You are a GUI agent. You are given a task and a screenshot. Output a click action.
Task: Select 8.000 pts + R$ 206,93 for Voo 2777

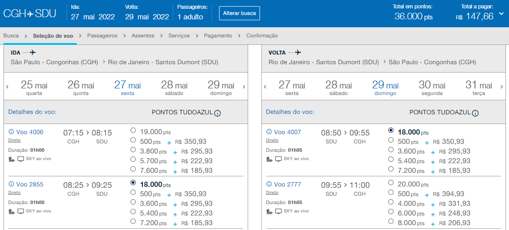pos(391,221)
